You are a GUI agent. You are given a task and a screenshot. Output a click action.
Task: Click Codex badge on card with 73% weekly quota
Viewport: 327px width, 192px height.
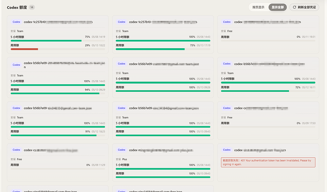121,22
